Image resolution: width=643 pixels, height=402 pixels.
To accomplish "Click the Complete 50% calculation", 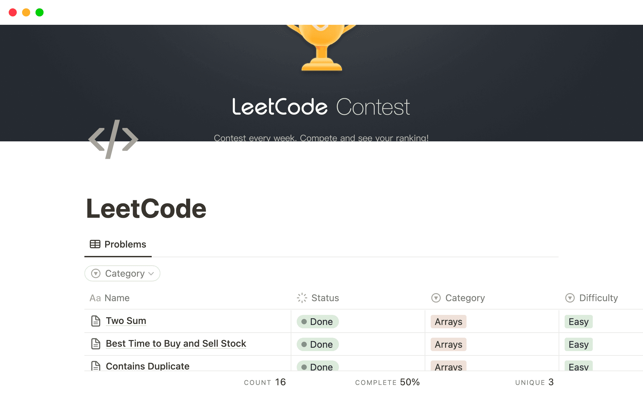I will 387,382.
